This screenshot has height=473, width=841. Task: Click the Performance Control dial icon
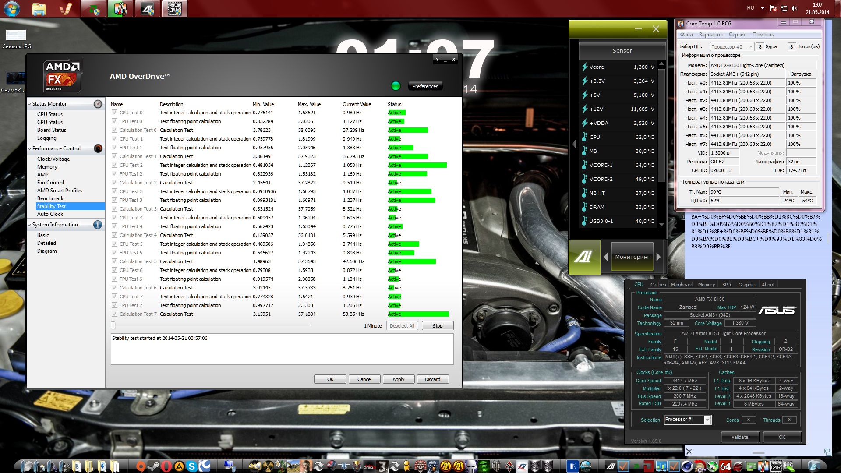[x=98, y=148]
